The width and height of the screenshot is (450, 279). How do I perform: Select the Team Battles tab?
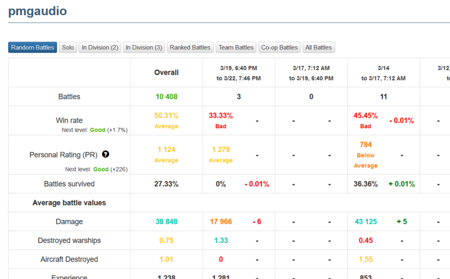click(x=236, y=48)
